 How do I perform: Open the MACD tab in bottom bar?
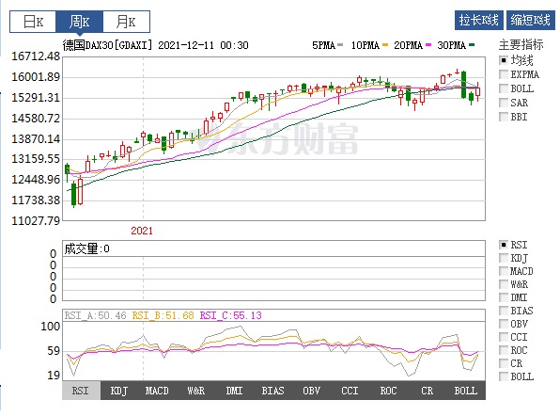click(157, 391)
